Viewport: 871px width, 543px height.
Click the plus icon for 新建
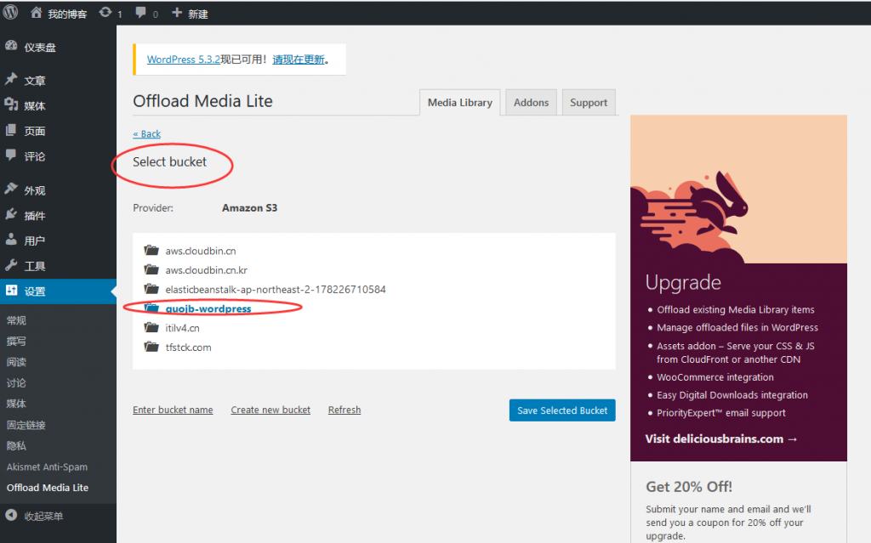coord(177,12)
